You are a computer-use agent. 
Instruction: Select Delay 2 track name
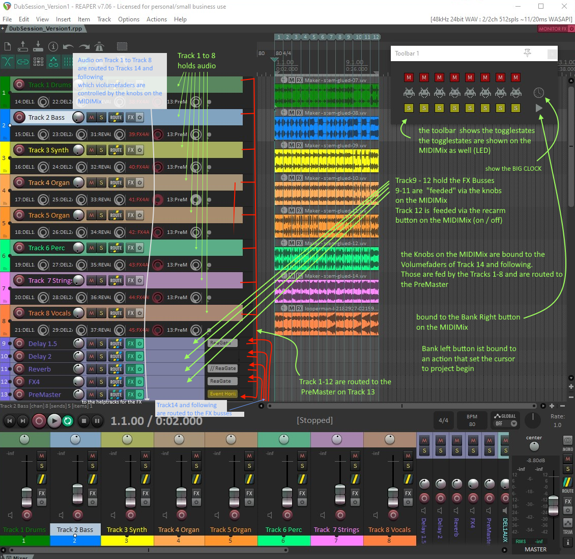40,356
